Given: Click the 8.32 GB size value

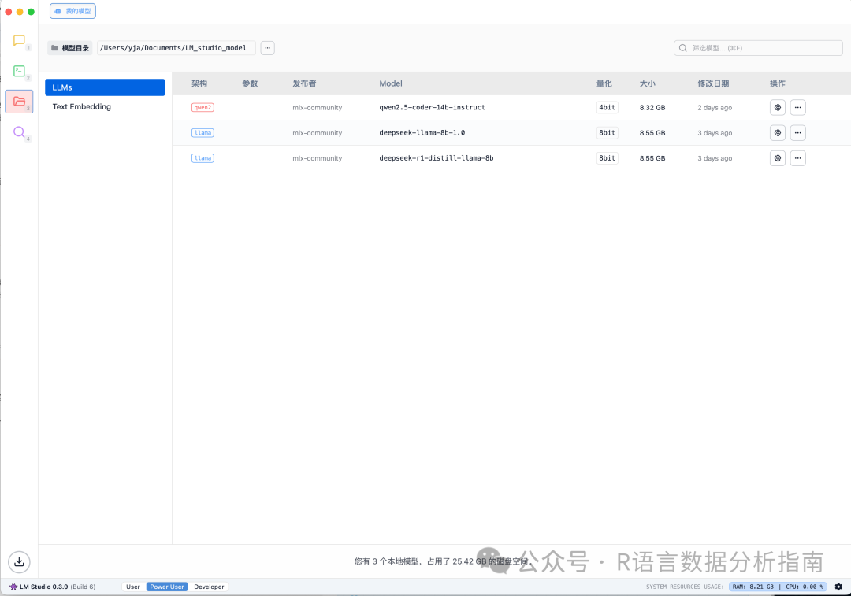Looking at the screenshot, I should 652,108.
